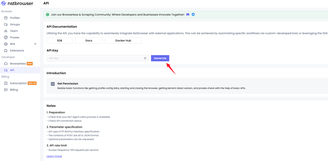Open the Discord community icon link
328x161 pixels.
coord(188,15)
